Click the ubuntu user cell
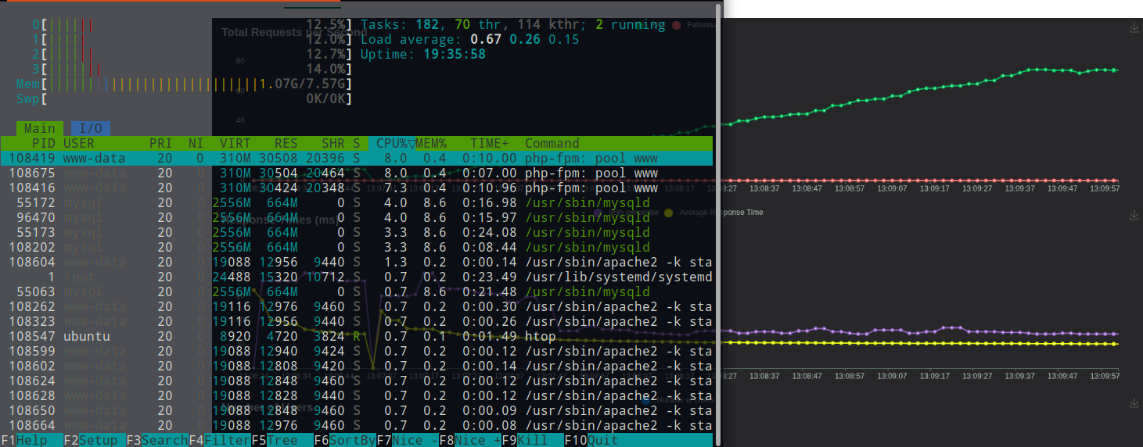Image resolution: width=1143 pixels, height=447 pixels. (87, 337)
